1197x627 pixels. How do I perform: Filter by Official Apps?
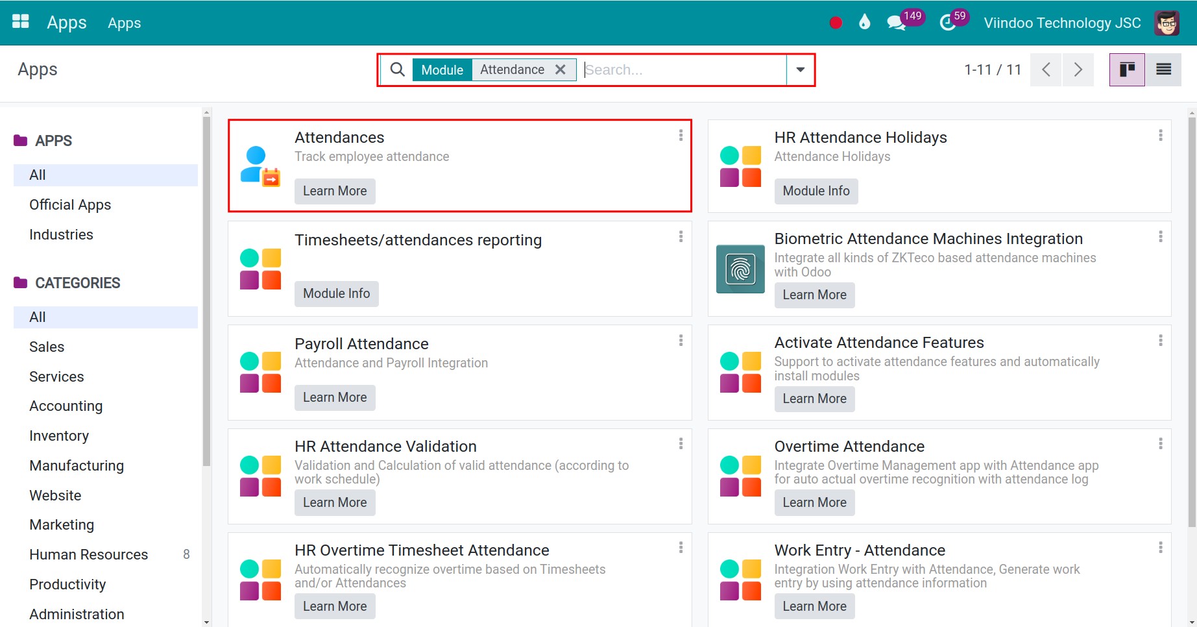(105, 204)
